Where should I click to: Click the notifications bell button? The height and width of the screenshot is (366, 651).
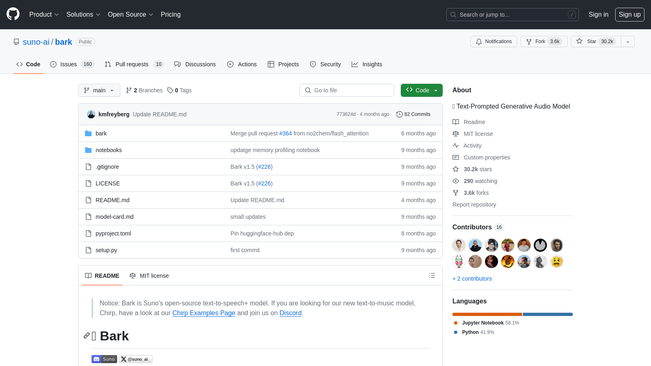click(494, 41)
